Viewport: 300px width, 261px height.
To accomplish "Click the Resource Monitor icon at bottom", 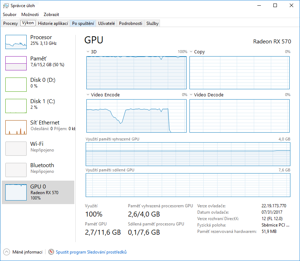I will point(51,252).
